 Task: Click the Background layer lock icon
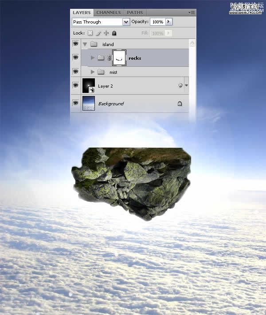tap(180, 104)
